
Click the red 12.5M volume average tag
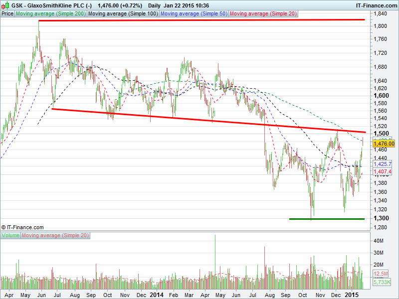381,274
